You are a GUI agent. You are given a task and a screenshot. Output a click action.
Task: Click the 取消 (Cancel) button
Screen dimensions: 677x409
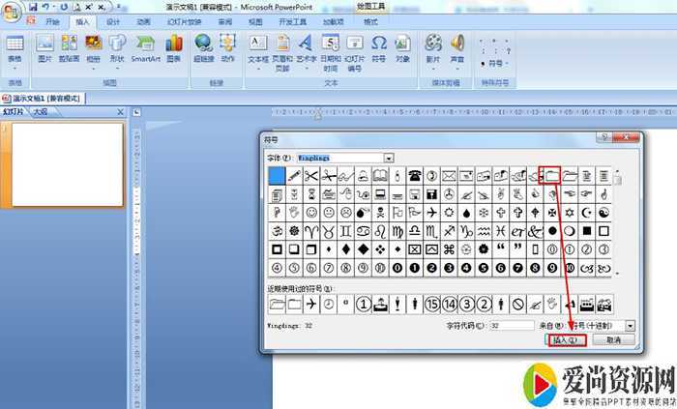[x=613, y=340]
